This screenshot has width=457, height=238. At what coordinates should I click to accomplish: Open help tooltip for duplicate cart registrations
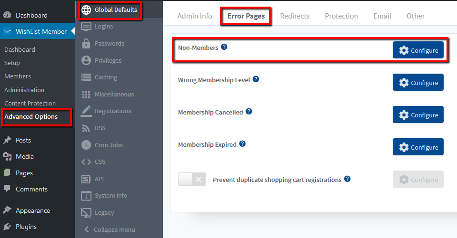[x=348, y=179]
